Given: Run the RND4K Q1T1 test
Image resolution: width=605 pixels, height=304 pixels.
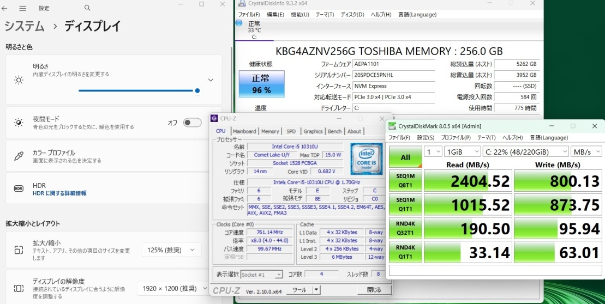Looking at the screenshot, I should 405,252.
